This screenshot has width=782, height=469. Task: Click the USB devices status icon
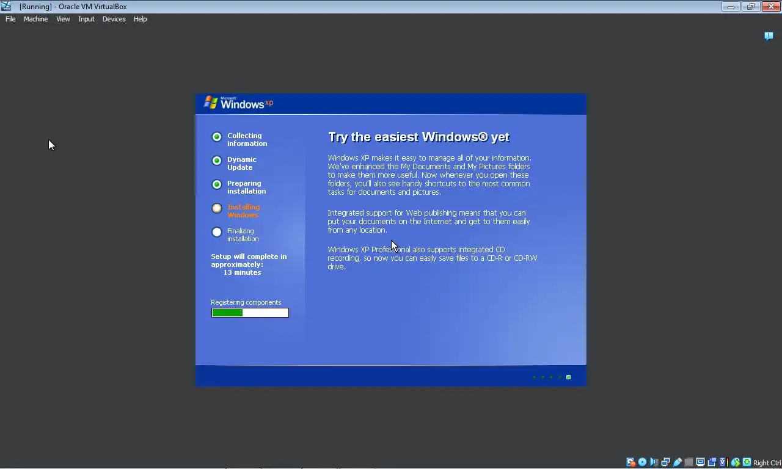pyautogui.click(x=677, y=462)
